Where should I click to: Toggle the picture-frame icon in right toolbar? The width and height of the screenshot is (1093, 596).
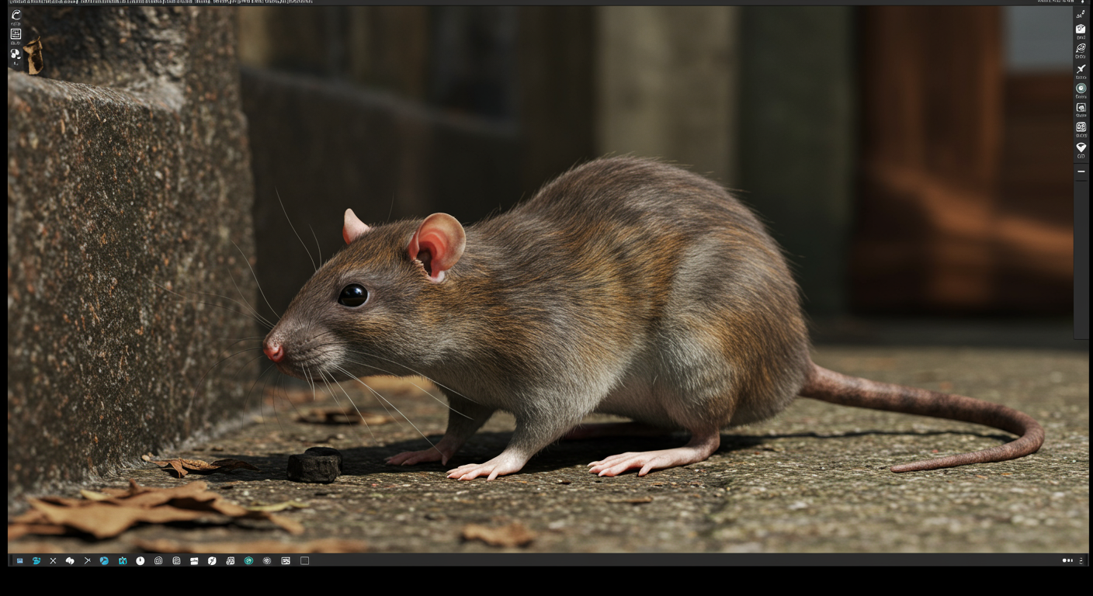coord(1081,108)
